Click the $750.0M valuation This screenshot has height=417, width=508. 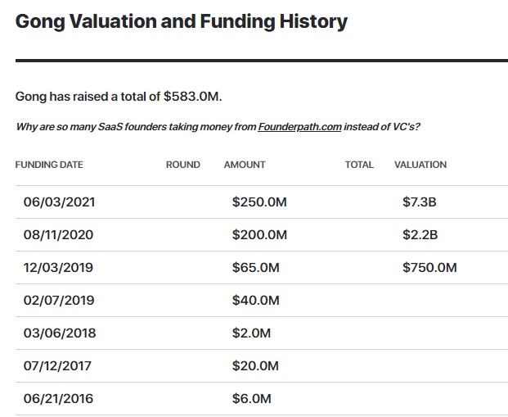coord(429,268)
